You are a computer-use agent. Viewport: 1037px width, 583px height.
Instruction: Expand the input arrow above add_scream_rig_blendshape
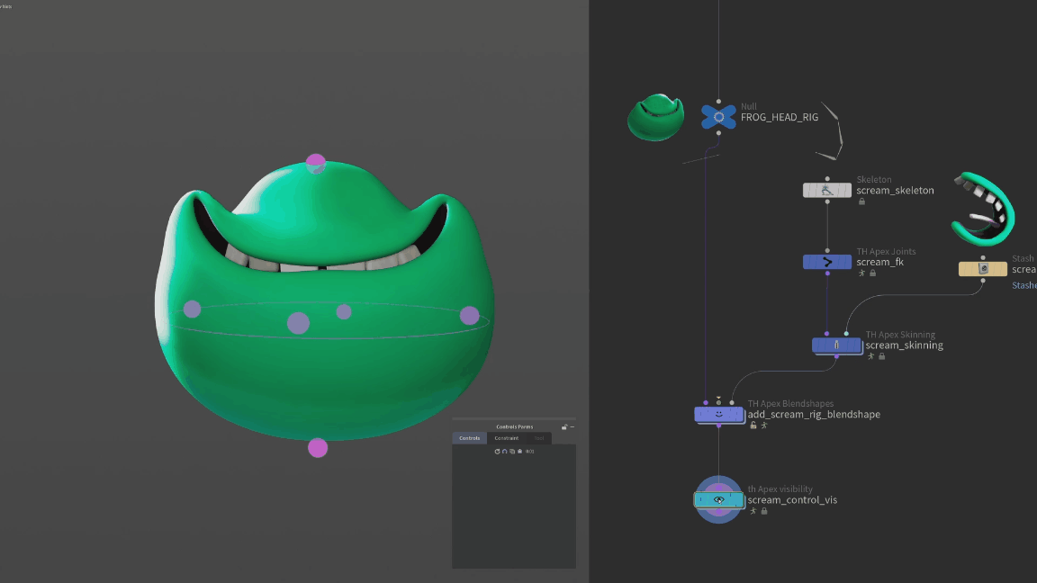point(719,399)
